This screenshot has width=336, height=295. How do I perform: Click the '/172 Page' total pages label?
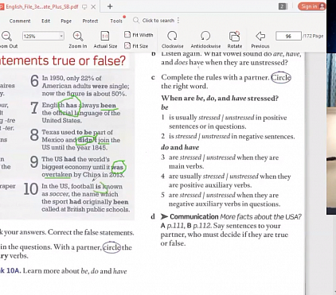pos(313,36)
